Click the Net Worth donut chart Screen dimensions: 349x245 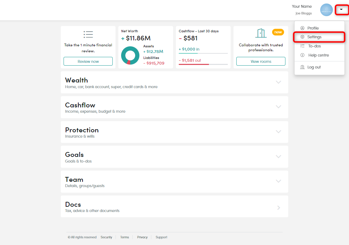point(130,55)
